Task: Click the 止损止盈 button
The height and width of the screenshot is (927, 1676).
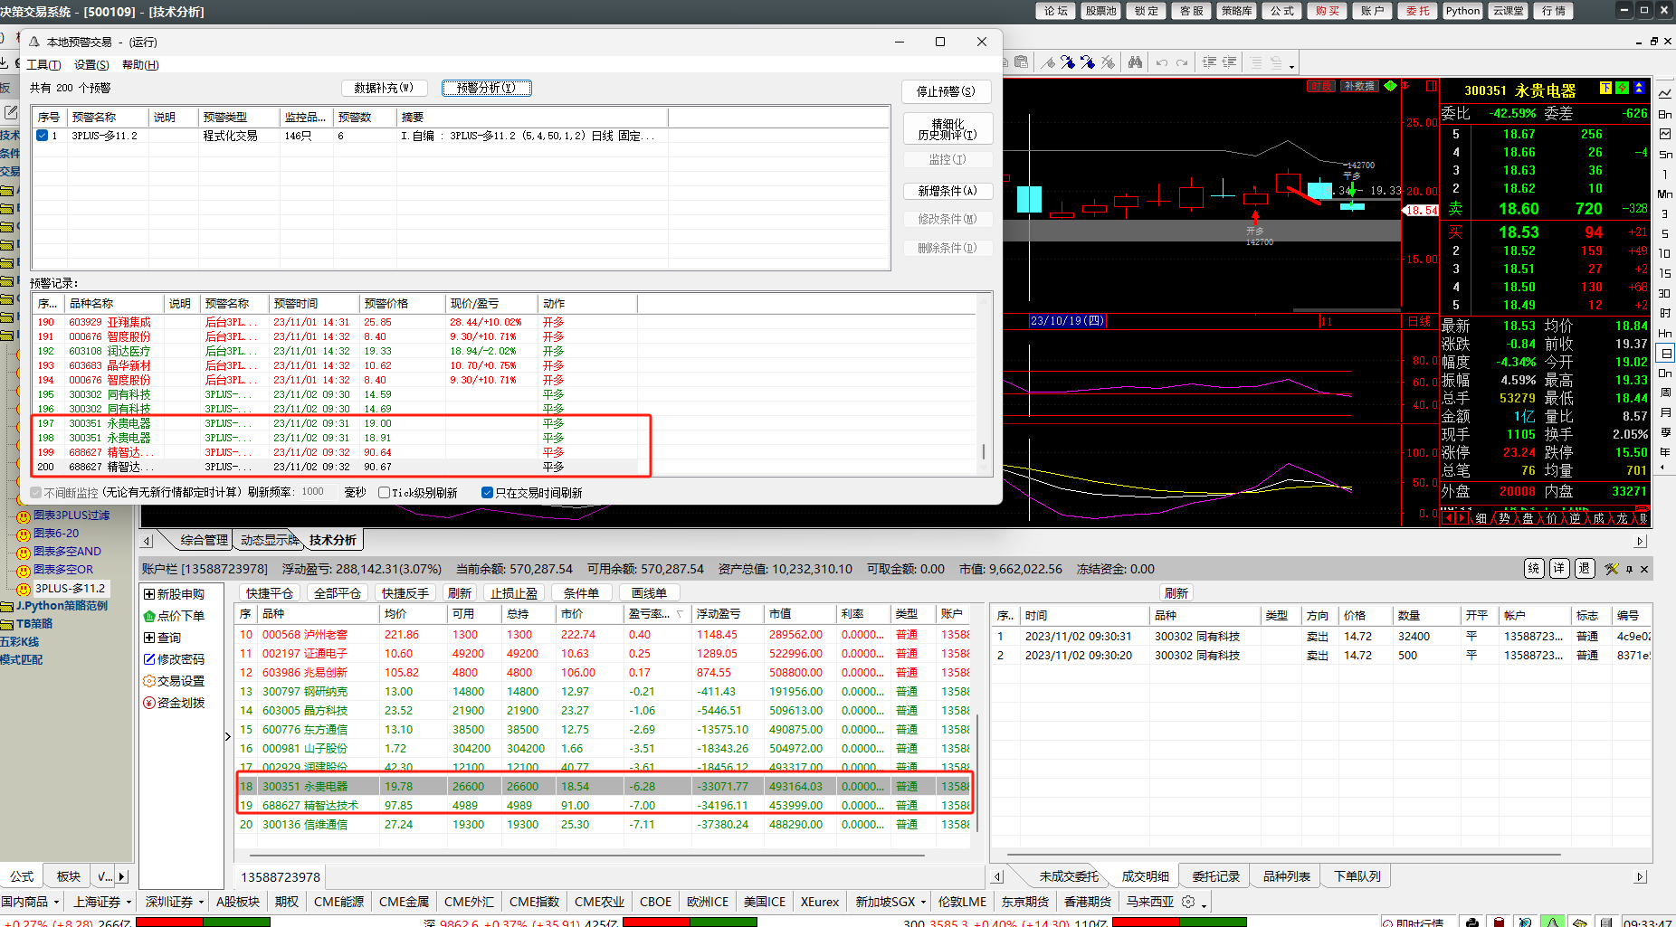Action: click(x=514, y=593)
